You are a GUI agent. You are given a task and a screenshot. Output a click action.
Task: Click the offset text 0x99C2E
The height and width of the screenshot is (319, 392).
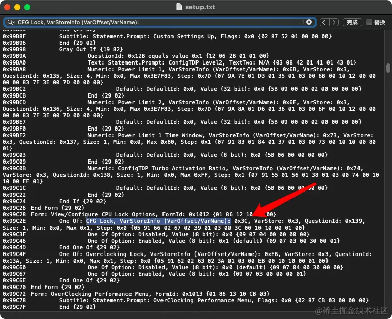(14, 221)
